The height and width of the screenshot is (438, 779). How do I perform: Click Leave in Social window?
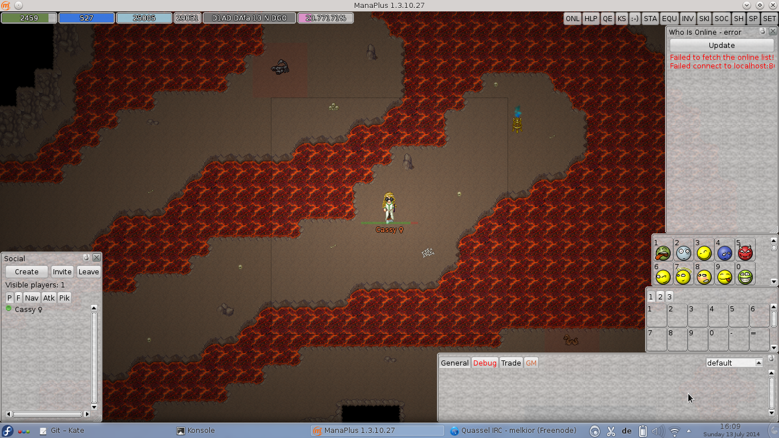coord(88,271)
